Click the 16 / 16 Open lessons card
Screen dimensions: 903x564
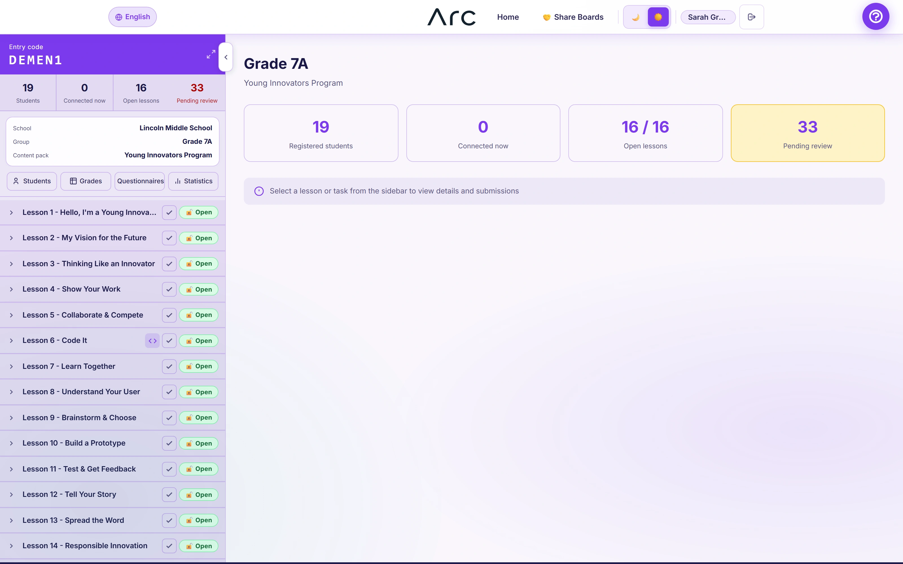click(x=645, y=133)
